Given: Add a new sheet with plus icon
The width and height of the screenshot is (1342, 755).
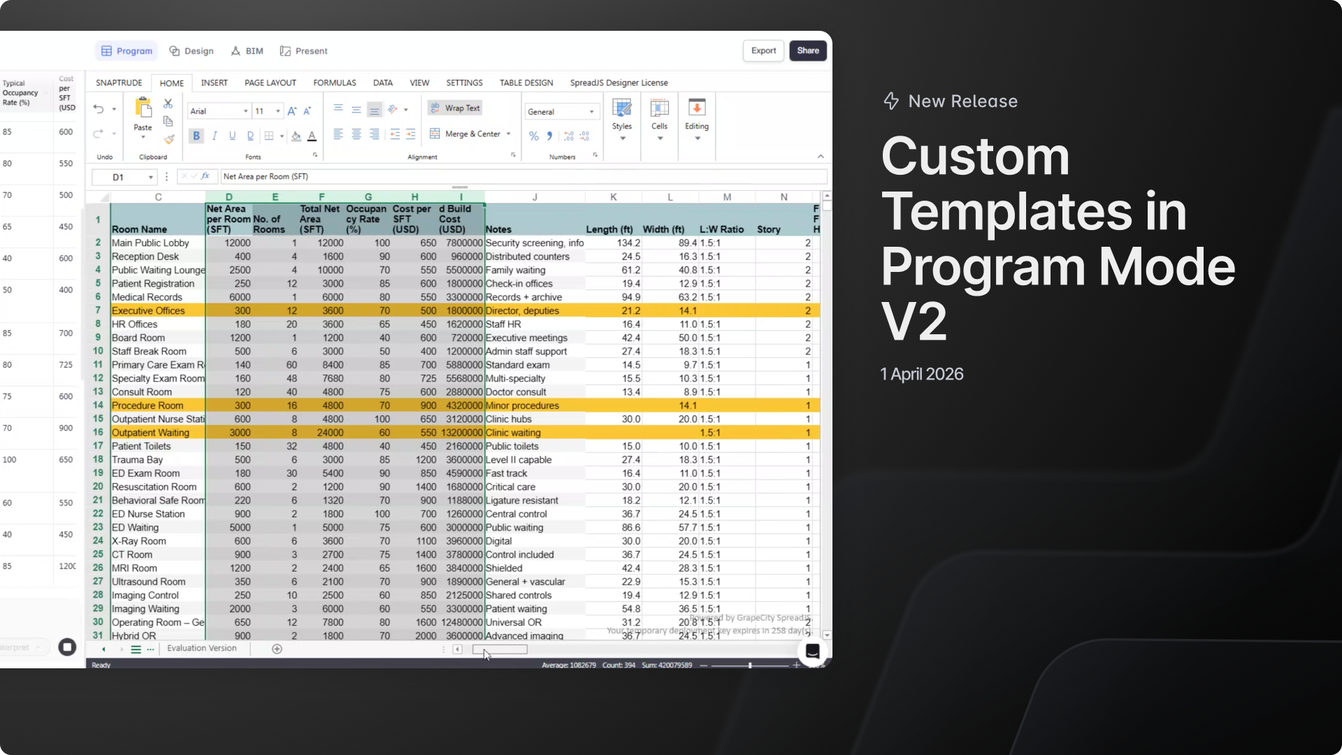Looking at the screenshot, I should click(277, 649).
